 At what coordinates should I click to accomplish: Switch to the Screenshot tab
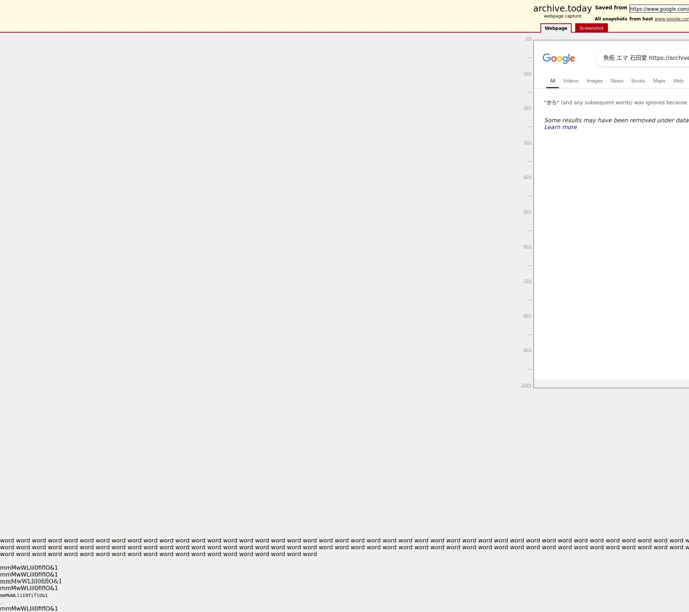pos(591,28)
